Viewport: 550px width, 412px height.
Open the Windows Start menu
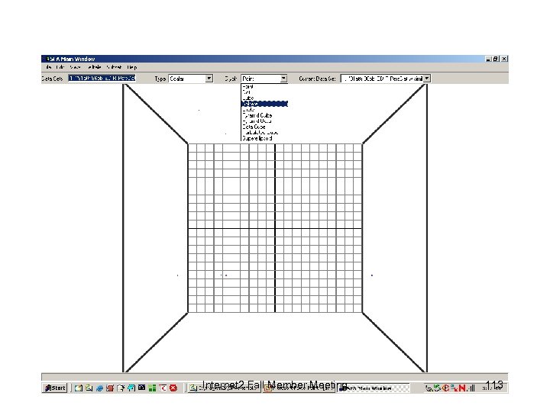pyautogui.click(x=55, y=388)
